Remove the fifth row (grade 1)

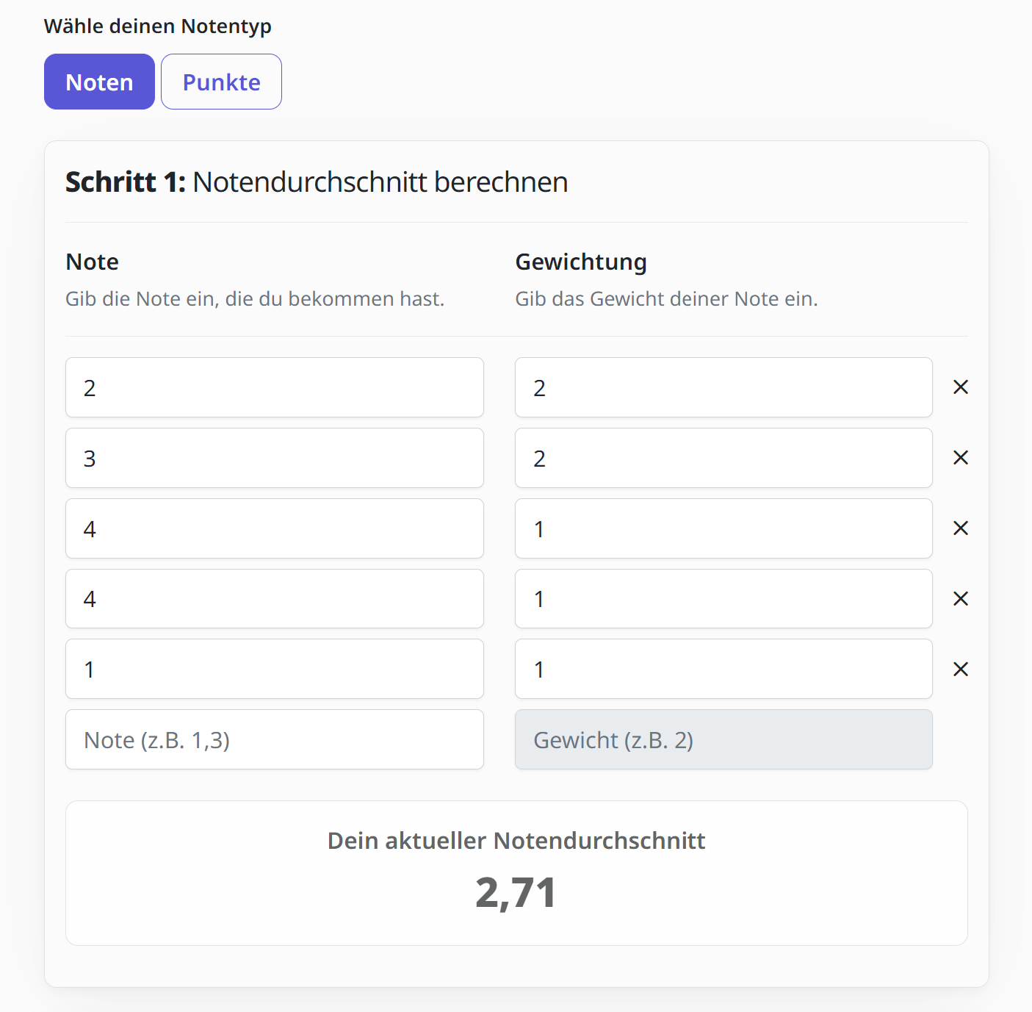[960, 670]
